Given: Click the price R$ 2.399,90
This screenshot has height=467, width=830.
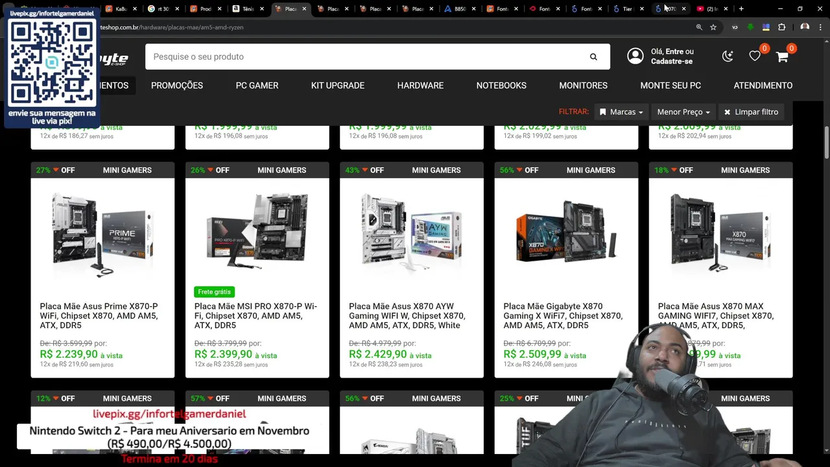Looking at the screenshot, I should click(223, 355).
